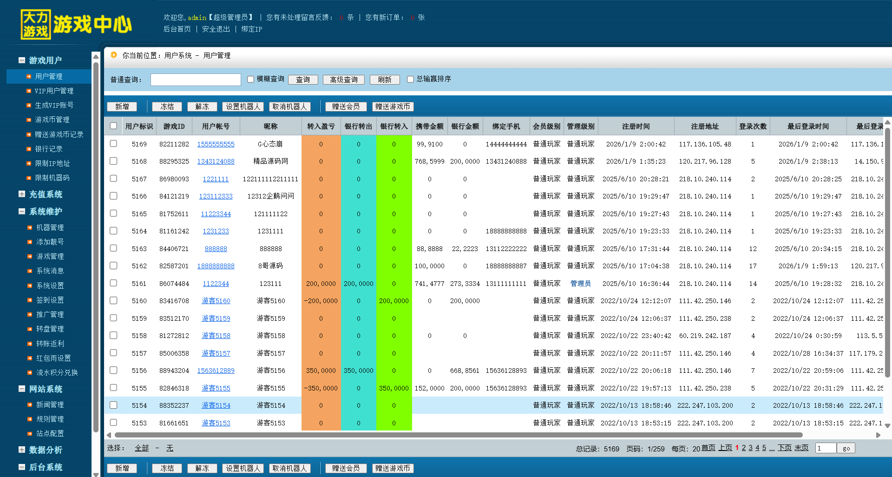Click the 普通查询 search input field
Screen dimensions: 892x477
tap(196, 80)
